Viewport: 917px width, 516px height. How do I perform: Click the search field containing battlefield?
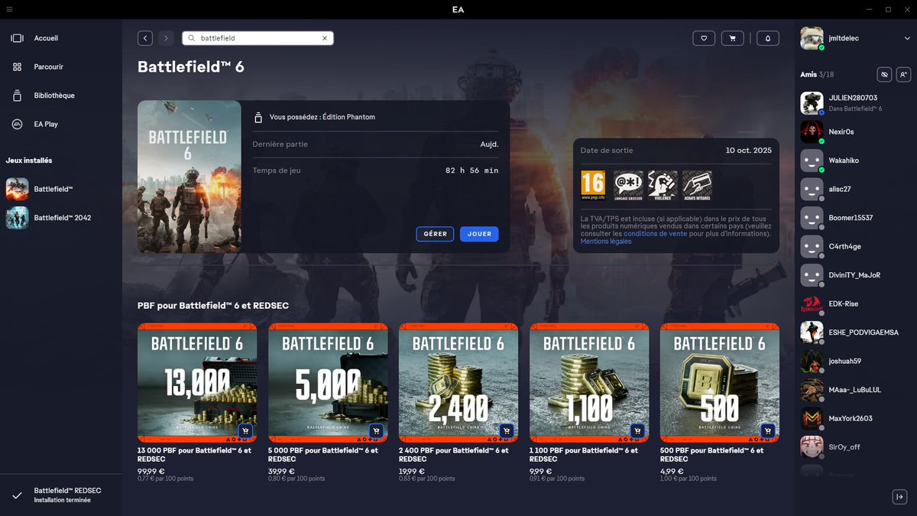(x=258, y=38)
